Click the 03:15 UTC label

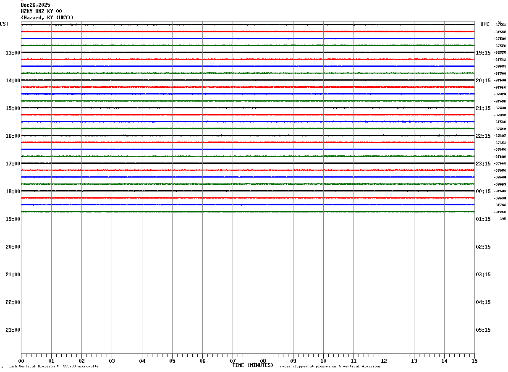pyautogui.click(x=483, y=275)
